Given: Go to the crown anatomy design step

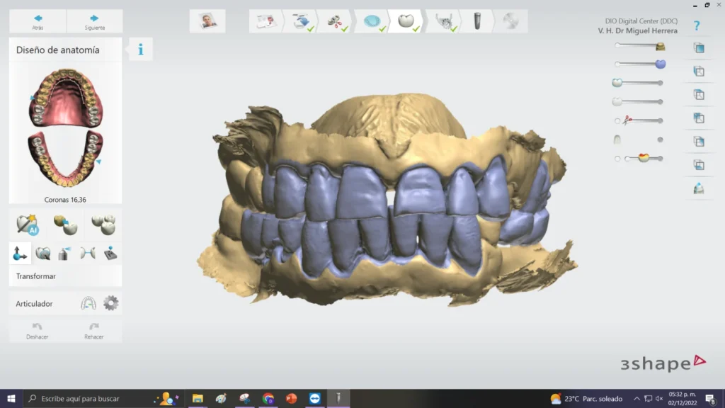Looking at the screenshot, I should [407, 21].
